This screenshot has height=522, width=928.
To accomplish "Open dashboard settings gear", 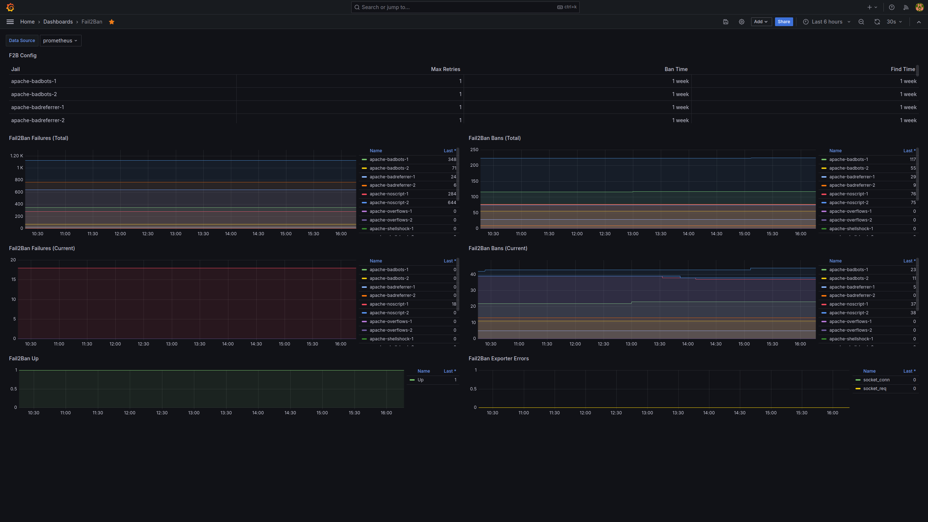I will [x=742, y=22].
